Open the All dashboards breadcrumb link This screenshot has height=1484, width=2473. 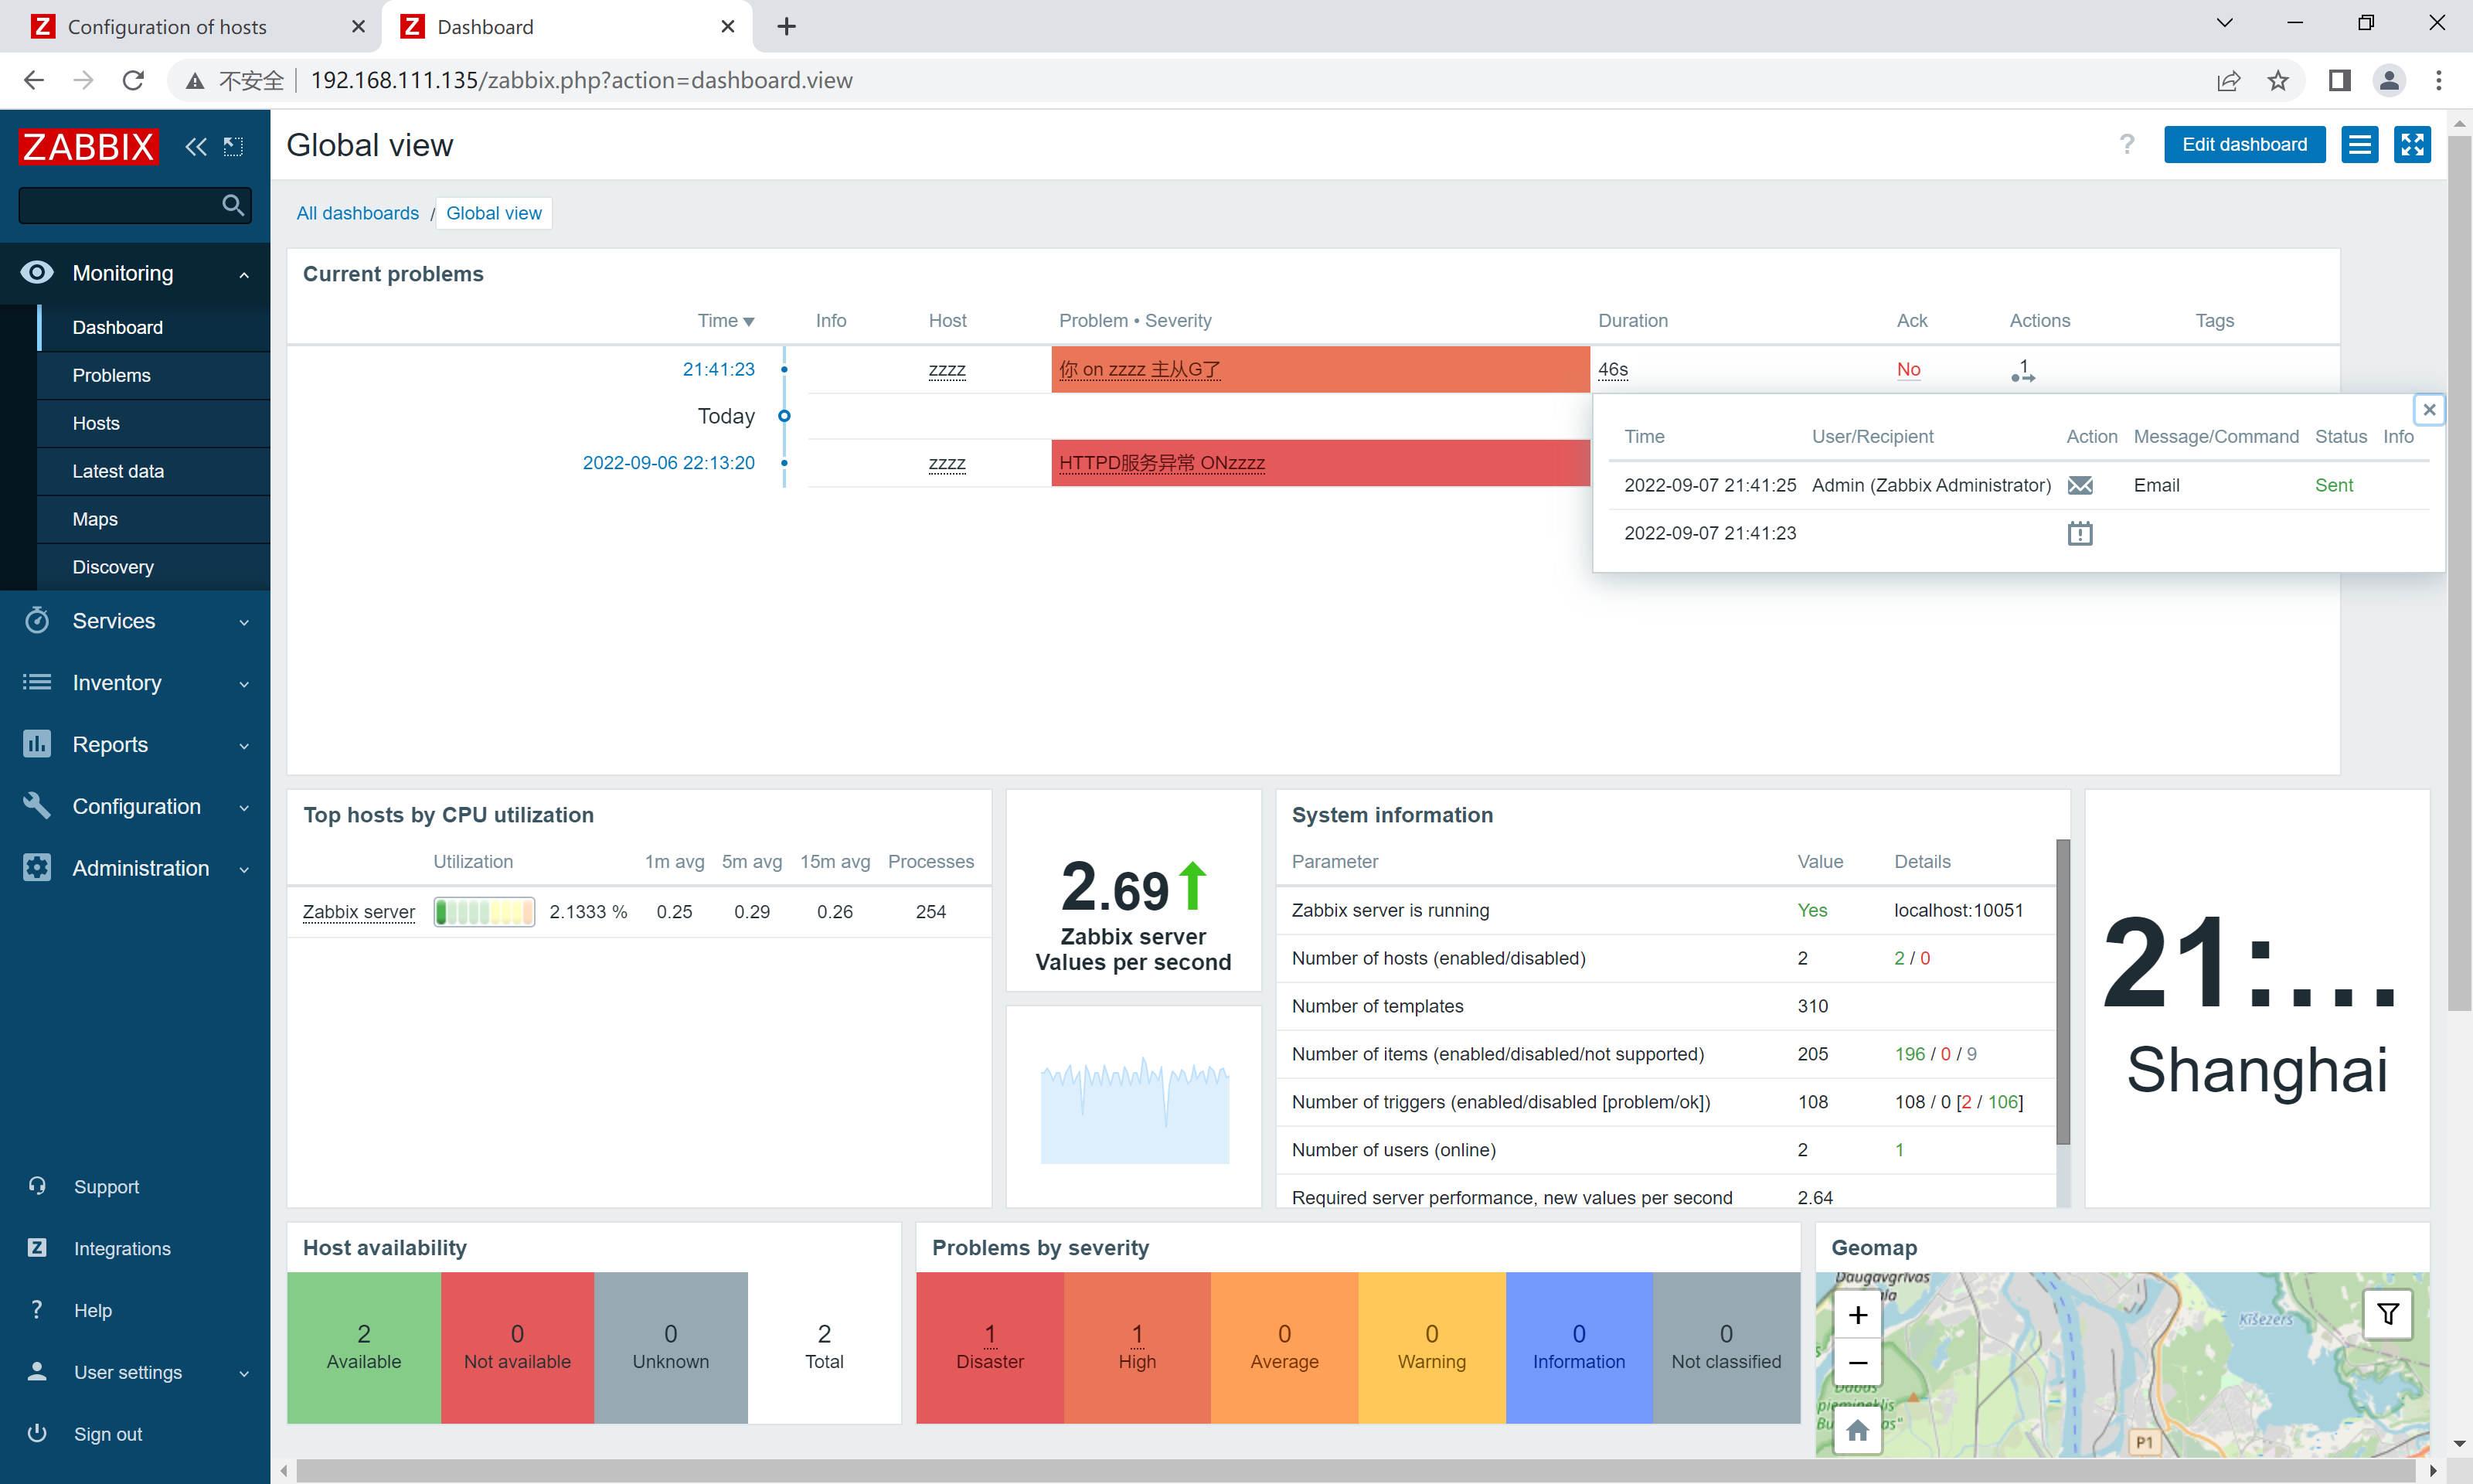(x=357, y=213)
